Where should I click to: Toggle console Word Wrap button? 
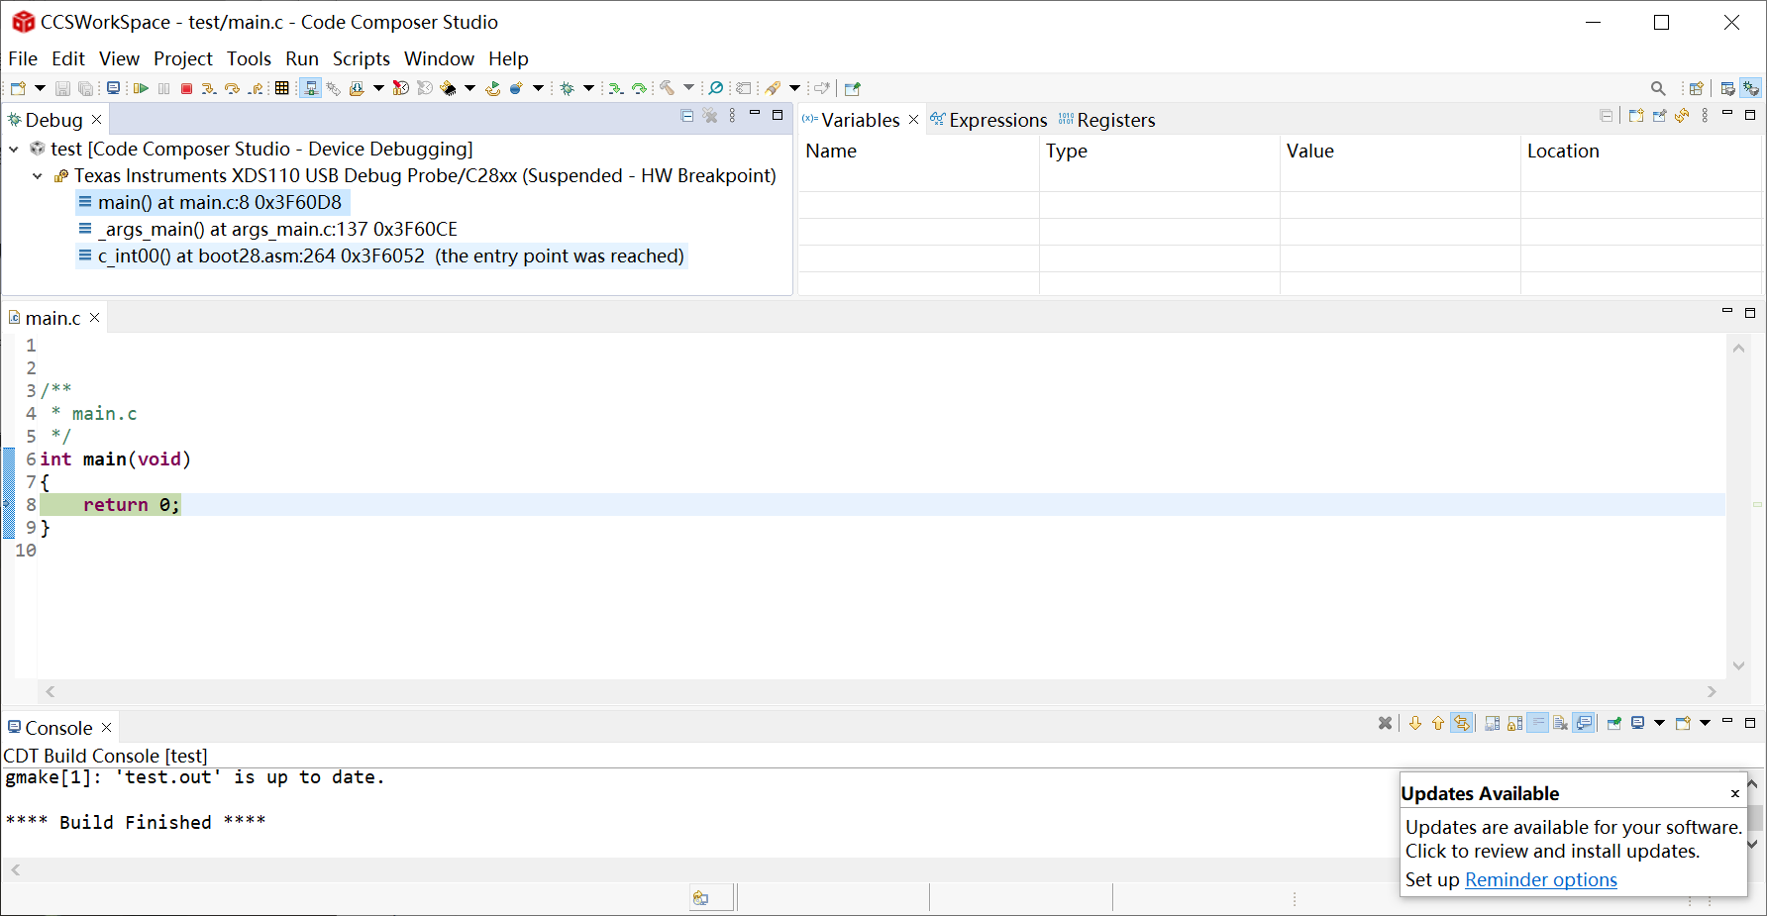point(1538,723)
